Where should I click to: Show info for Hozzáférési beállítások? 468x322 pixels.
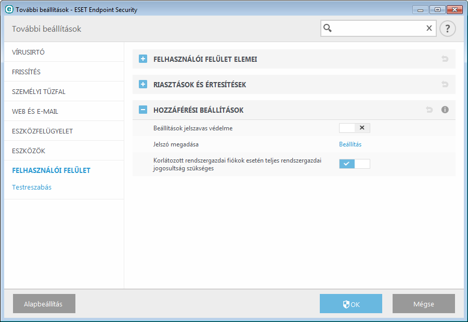[x=445, y=110]
